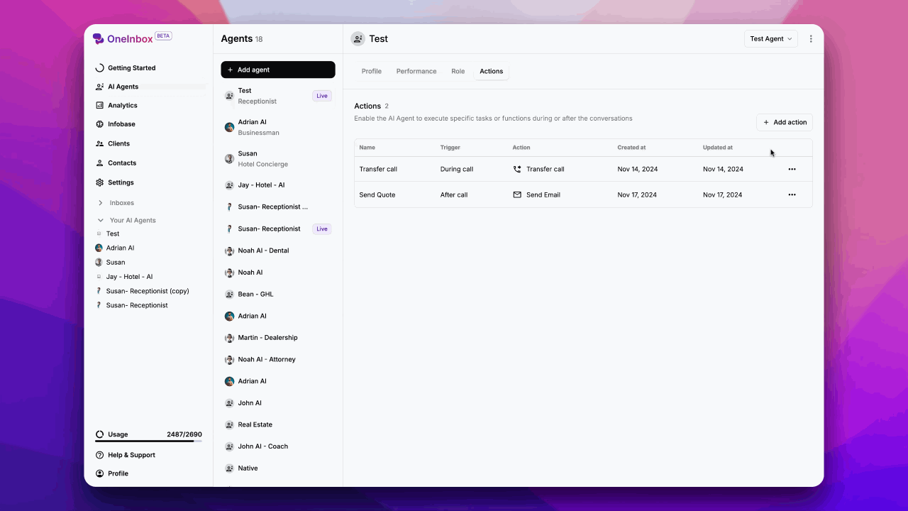
Task: Click the Clients people icon
Action: (99, 143)
